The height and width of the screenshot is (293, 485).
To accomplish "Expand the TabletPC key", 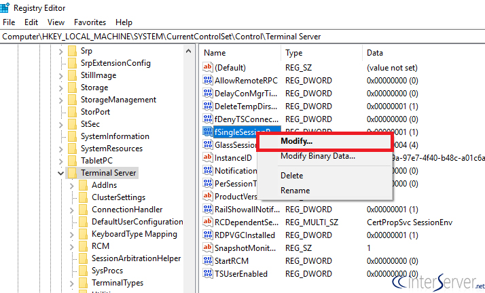I will pos(61,161).
